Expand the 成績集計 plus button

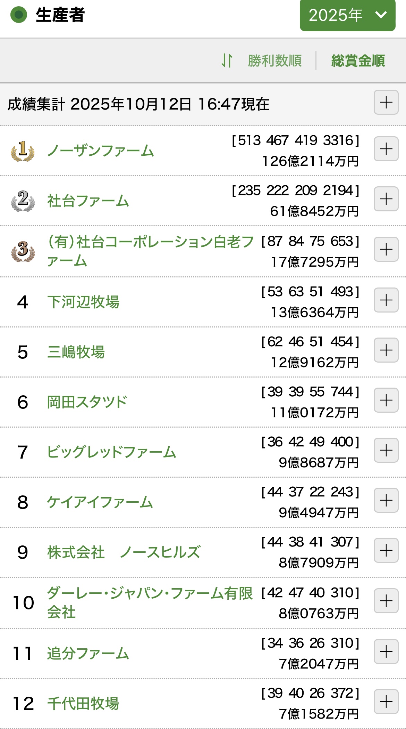pos(386,103)
